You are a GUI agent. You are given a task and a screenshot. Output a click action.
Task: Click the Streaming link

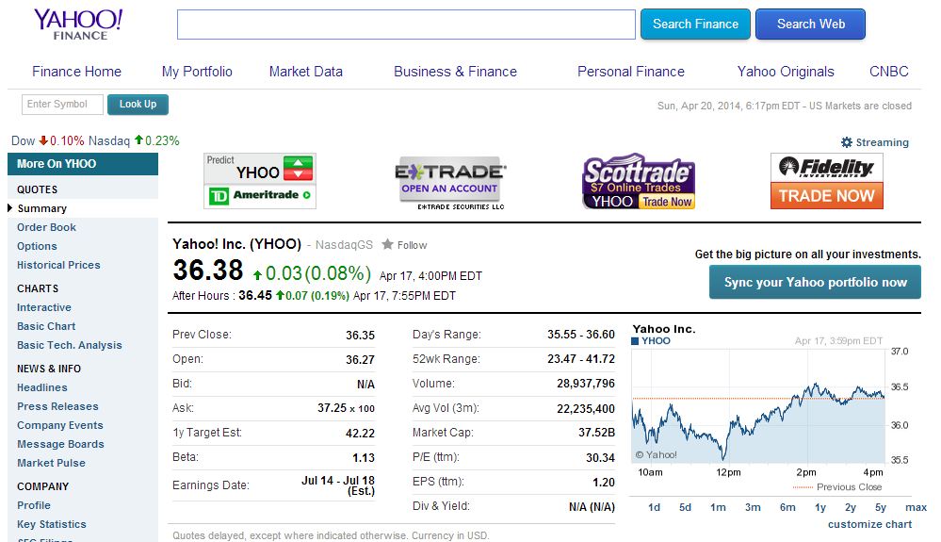[883, 142]
